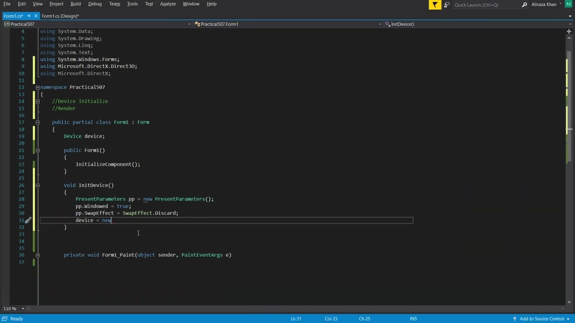Click 'InitializeComponent' method call in code
The height and width of the screenshot is (323, 575).
104,164
